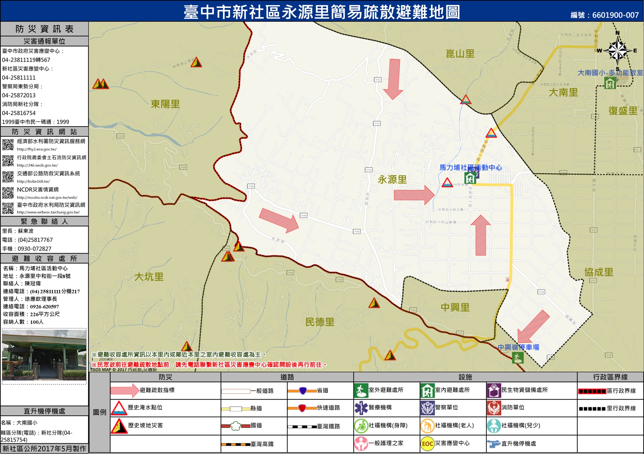
Task: Click the 中興里 map label
Action: (x=455, y=308)
